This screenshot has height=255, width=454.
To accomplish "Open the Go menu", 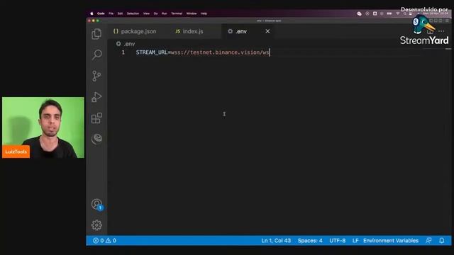I will [x=156, y=13].
